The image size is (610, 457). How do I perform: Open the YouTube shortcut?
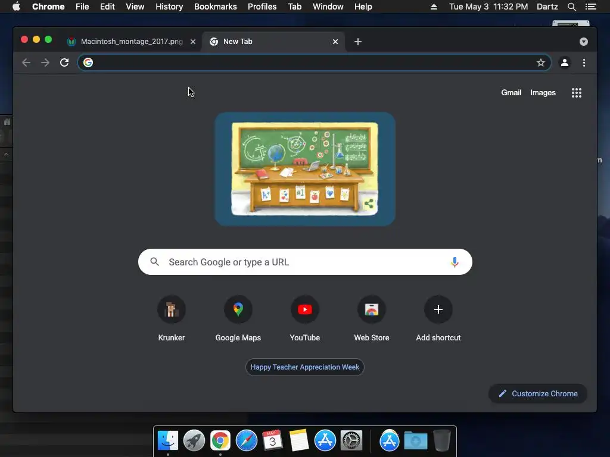(x=305, y=319)
